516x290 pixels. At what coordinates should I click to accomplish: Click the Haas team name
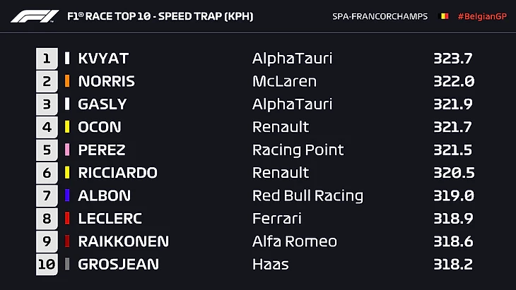tap(271, 265)
